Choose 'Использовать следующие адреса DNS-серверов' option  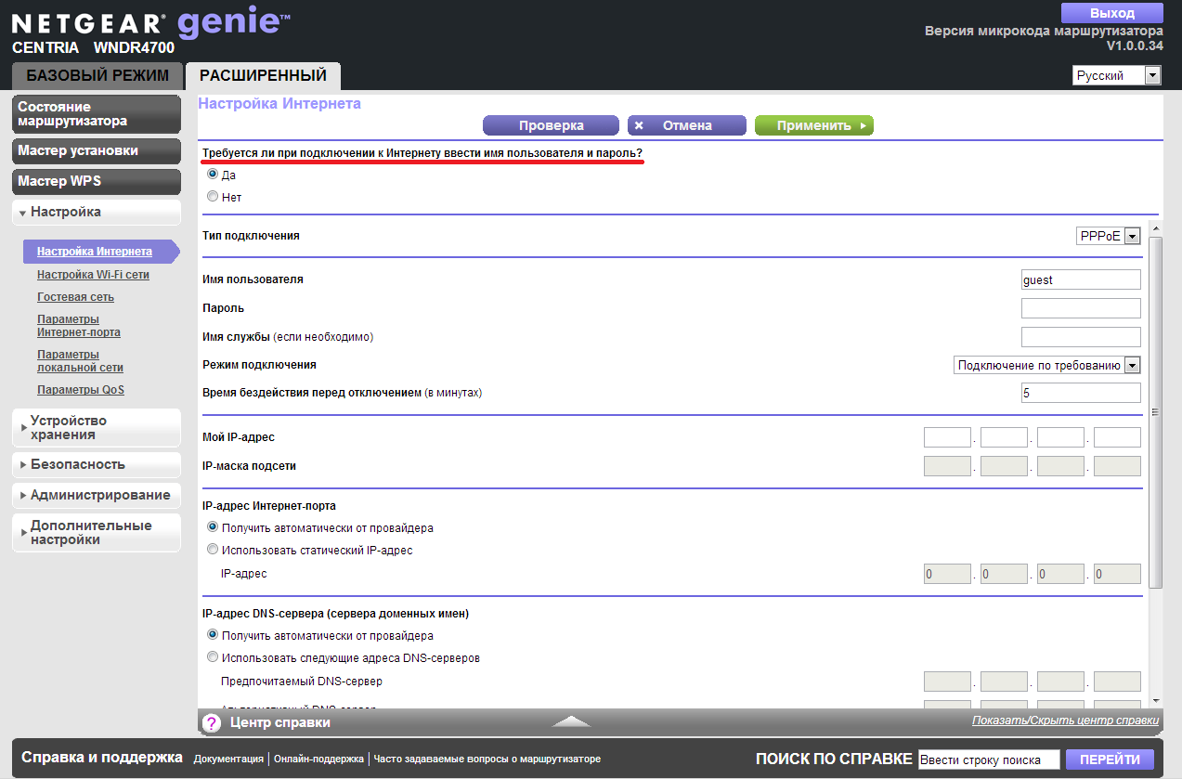point(213,657)
